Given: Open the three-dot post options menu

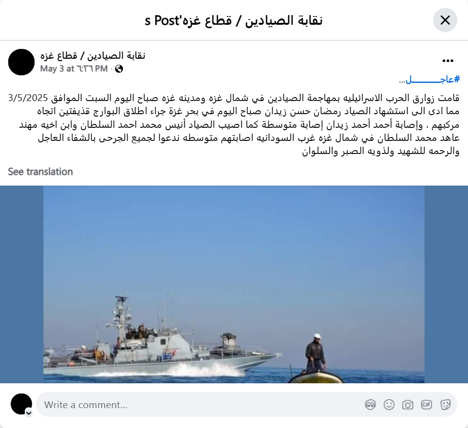Looking at the screenshot, I should (x=448, y=61).
